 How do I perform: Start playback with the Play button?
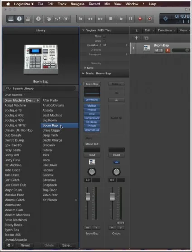click(x=121, y=19)
